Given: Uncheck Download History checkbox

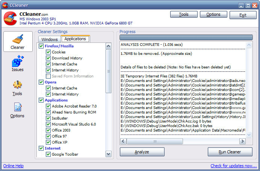Looking at the screenshot, I should coord(48,58).
